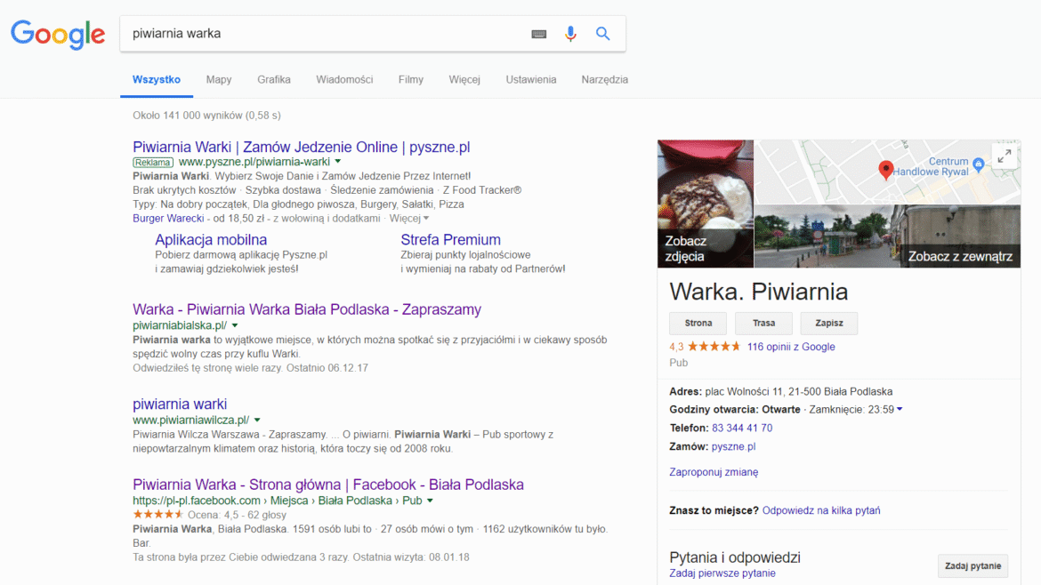Open Warka - Piwiarnia Warka Biała Podlaska result
Viewport: 1041px width, 585px height.
click(x=307, y=309)
